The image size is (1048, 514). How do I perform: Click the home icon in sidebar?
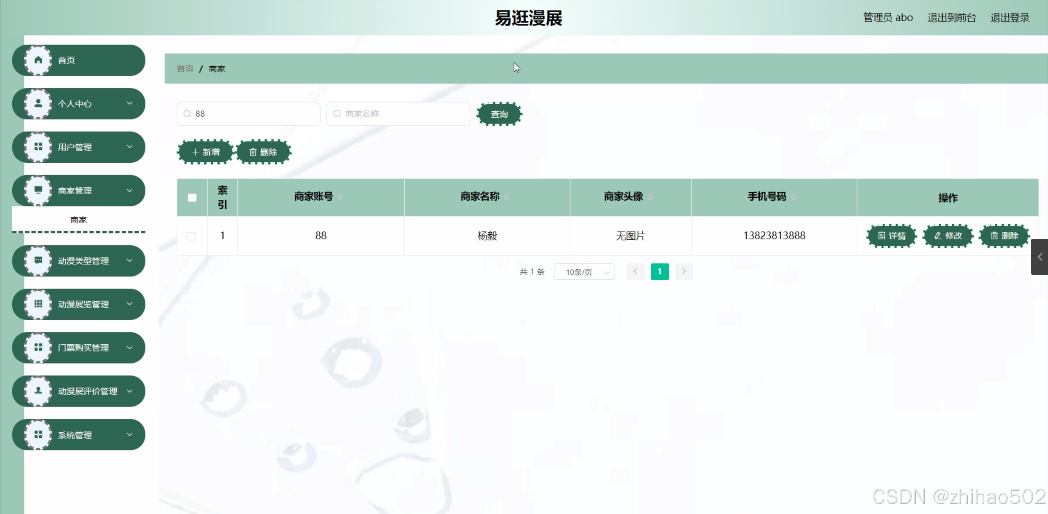38,60
